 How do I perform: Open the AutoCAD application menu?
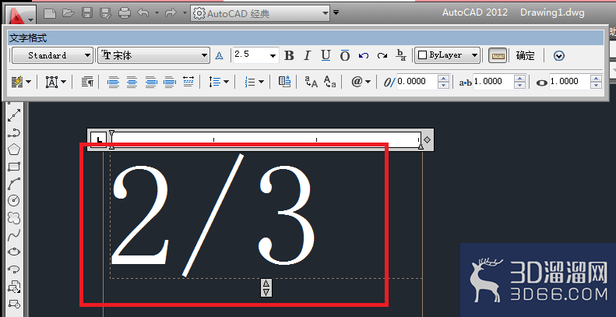pos(20,15)
